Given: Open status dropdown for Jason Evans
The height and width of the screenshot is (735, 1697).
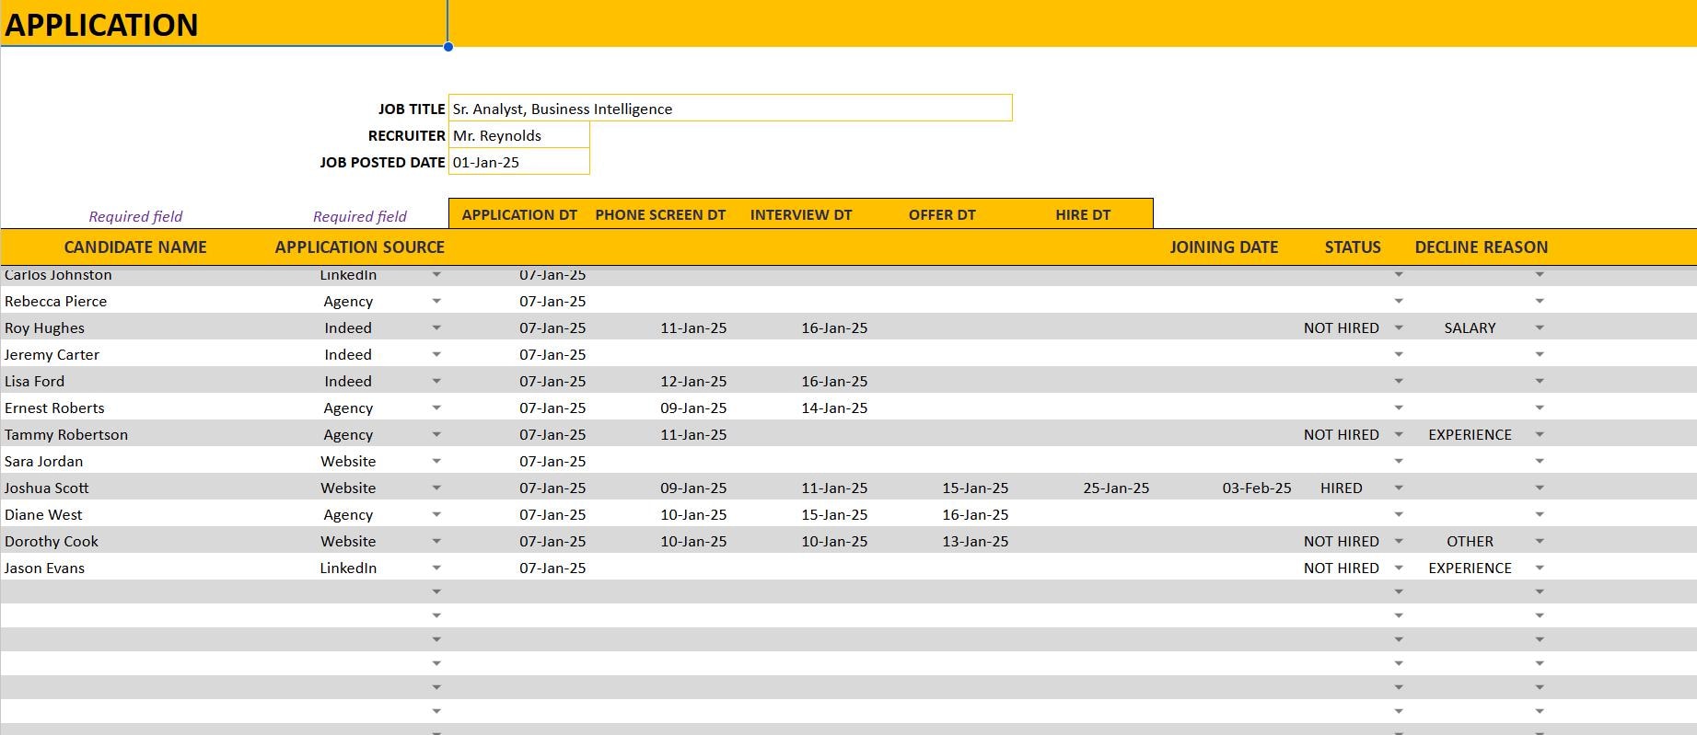Looking at the screenshot, I should (1399, 568).
